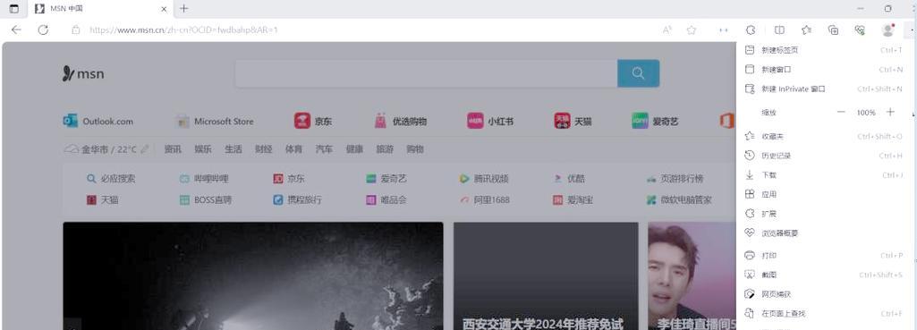This screenshot has width=917, height=330.
Task: Click the blue search magnifier button
Action: [x=638, y=73]
